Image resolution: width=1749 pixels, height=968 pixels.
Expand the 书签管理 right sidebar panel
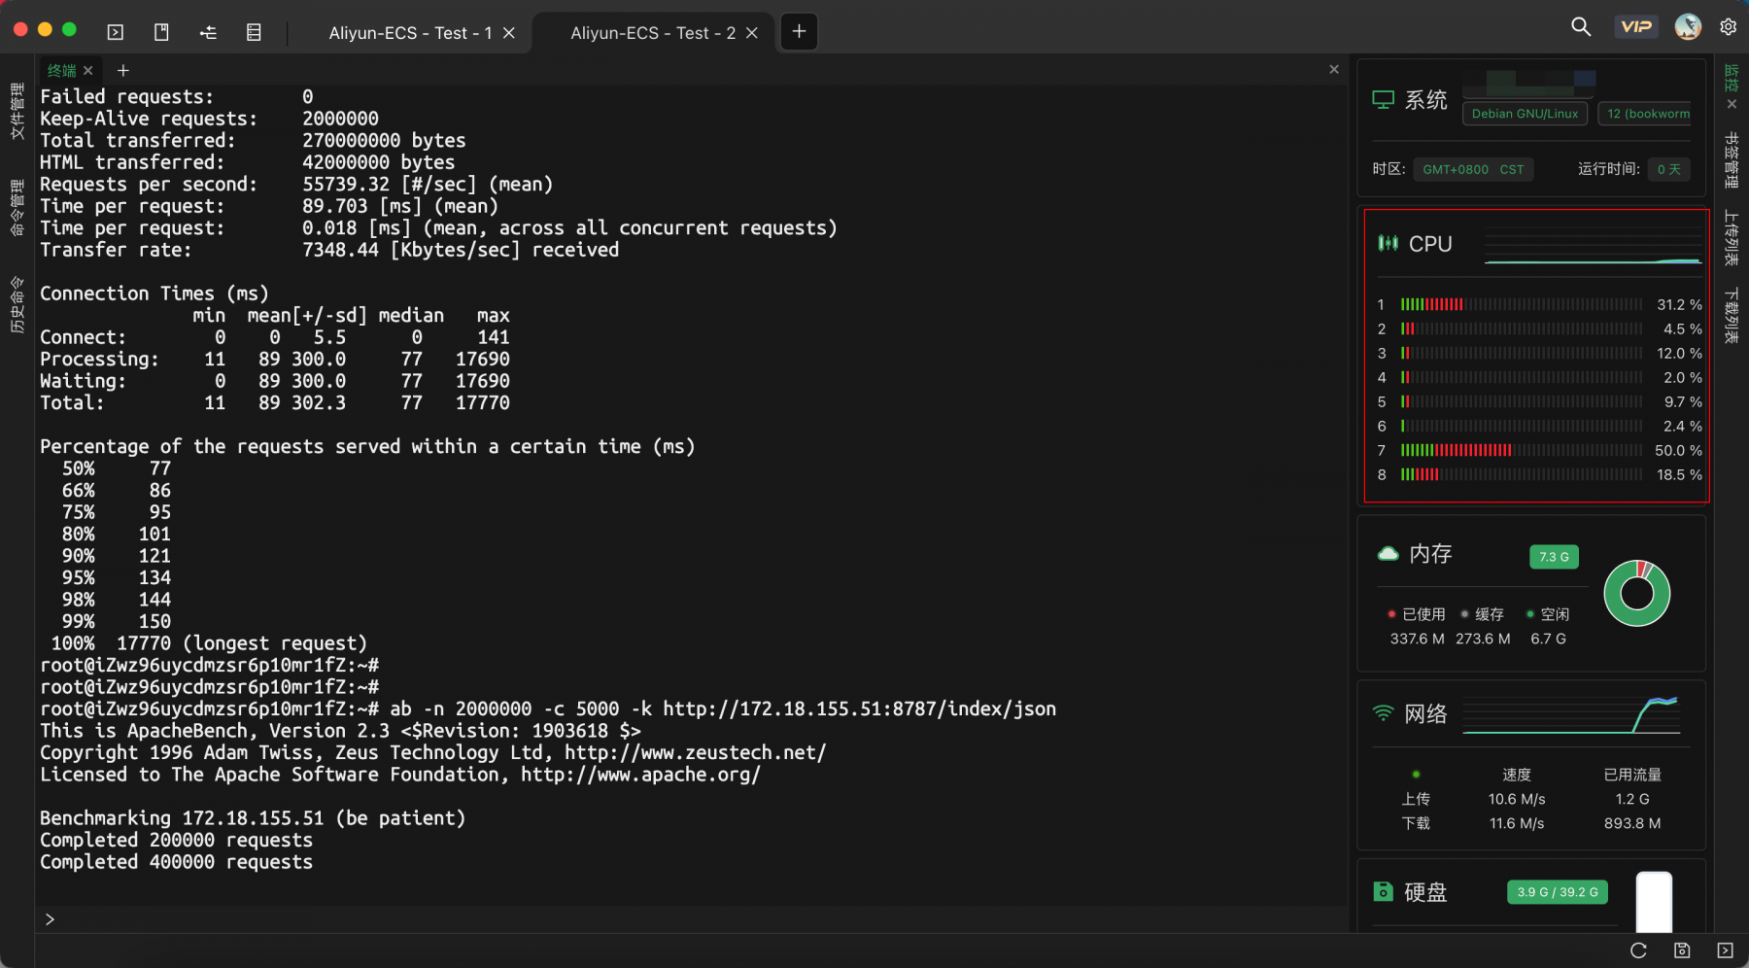(x=1732, y=160)
